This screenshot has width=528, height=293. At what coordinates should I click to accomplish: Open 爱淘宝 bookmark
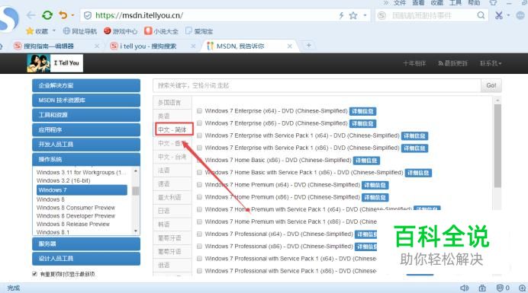[x=199, y=31]
